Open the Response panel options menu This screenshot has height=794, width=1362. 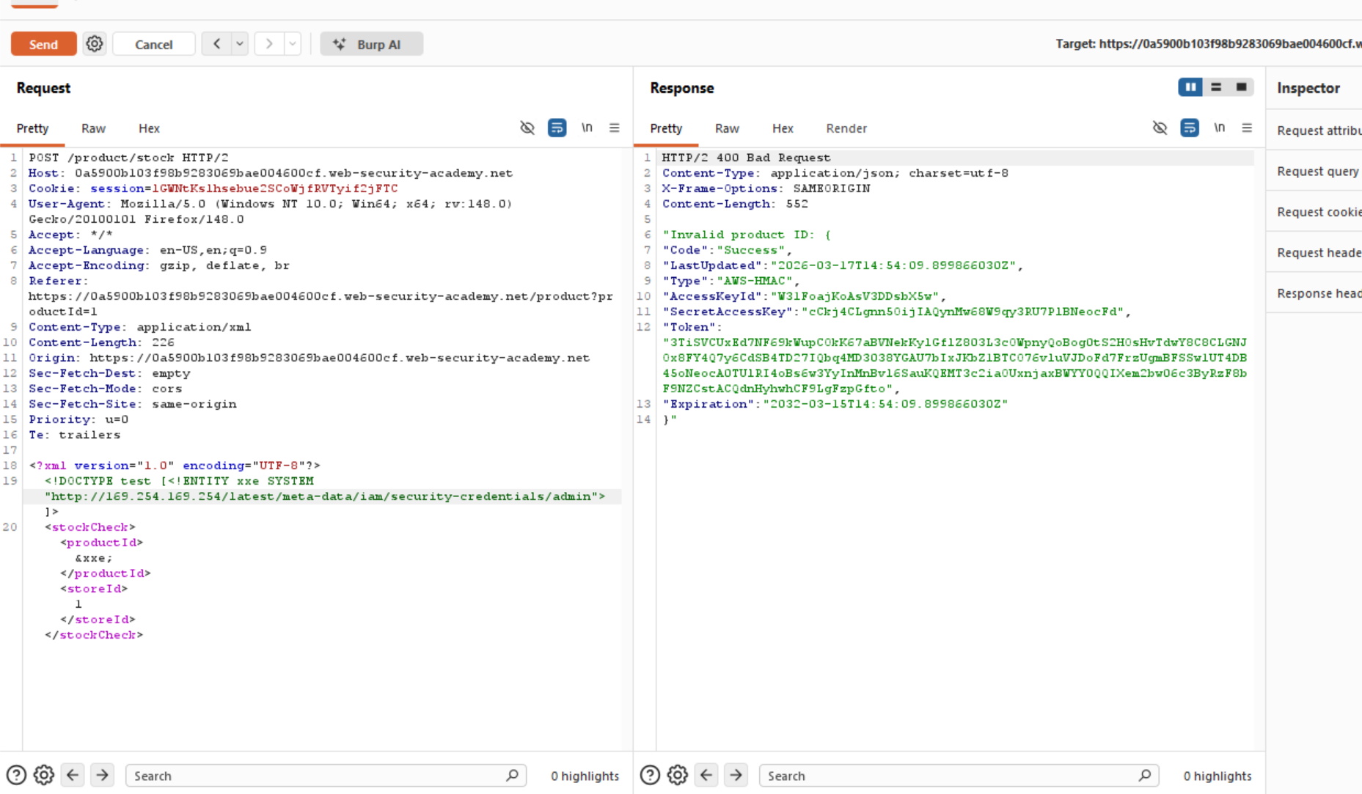click(1247, 128)
